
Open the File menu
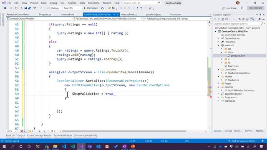[9, 3]
